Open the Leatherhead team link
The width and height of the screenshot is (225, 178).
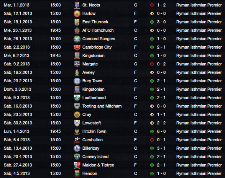[94, 98]
